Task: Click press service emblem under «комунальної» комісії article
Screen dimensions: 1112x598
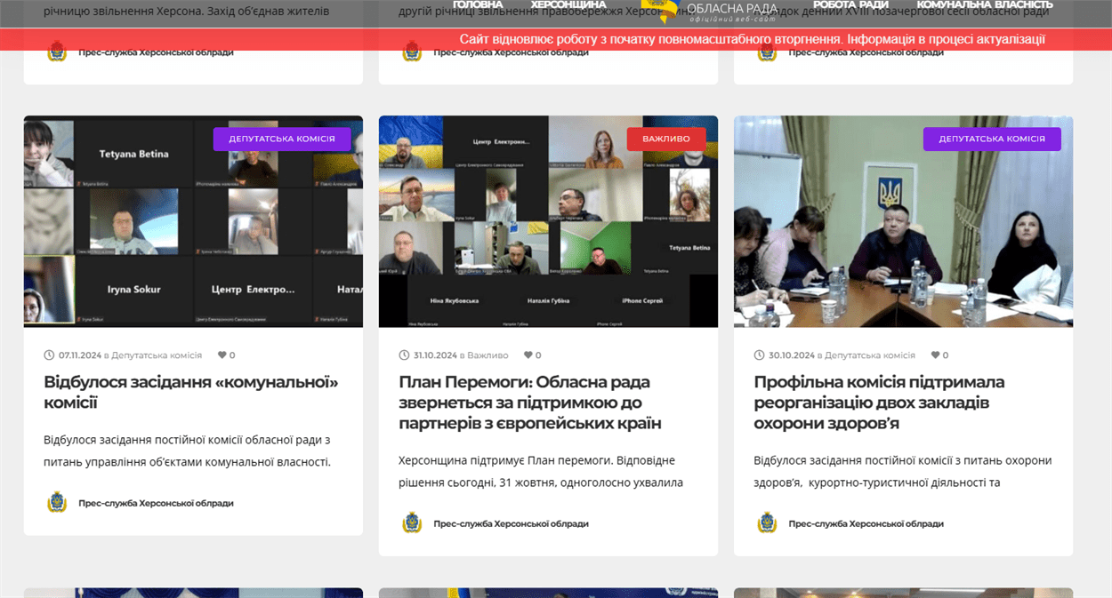Action: click(x=57, y=503)
